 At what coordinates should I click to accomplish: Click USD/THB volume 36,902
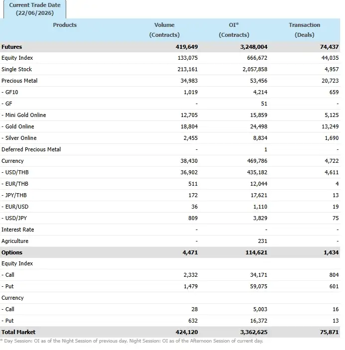[x=189, y=173]
